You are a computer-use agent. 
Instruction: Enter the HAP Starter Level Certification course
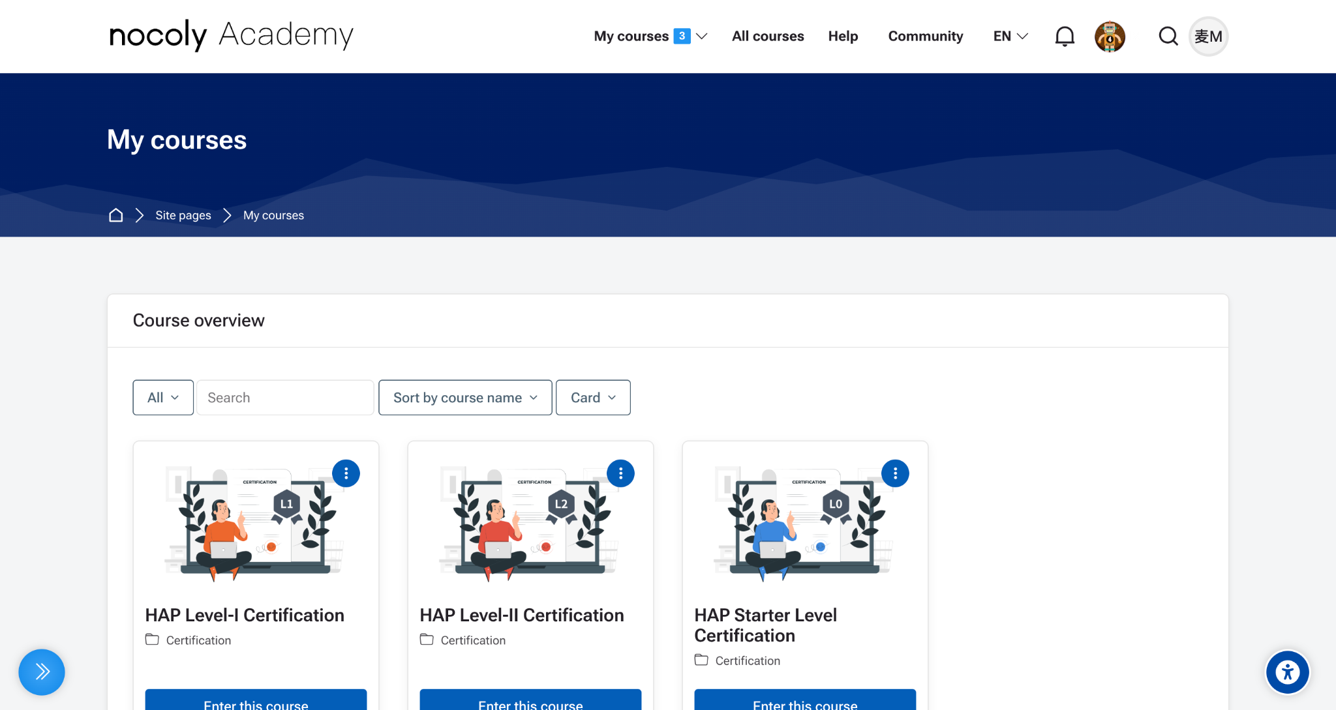click(x=805, y=700)
